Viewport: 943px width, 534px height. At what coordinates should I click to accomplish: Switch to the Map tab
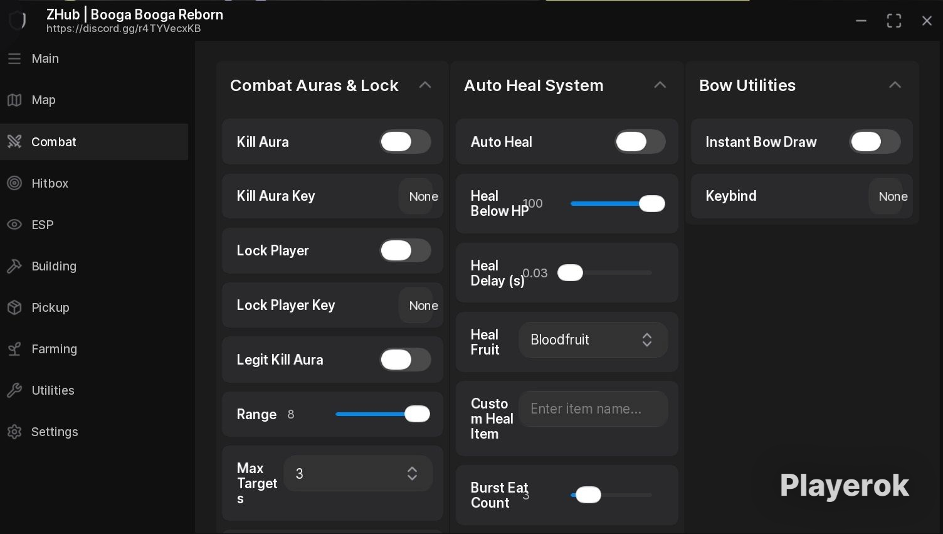tap(94, 100)
